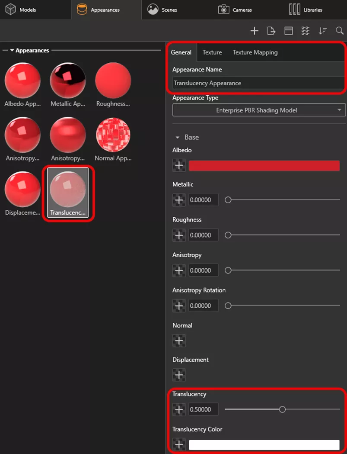Collapse the Base section
Image resolution: width=347 pixels, height=454 pixels.
(x=177, y=137)
